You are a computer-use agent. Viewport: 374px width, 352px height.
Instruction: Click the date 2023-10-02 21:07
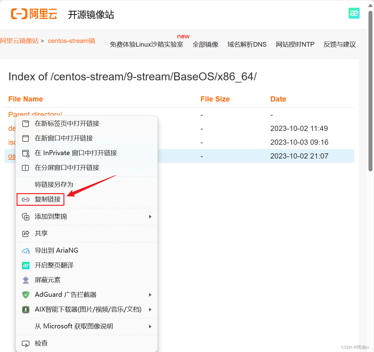coord(299,156)
